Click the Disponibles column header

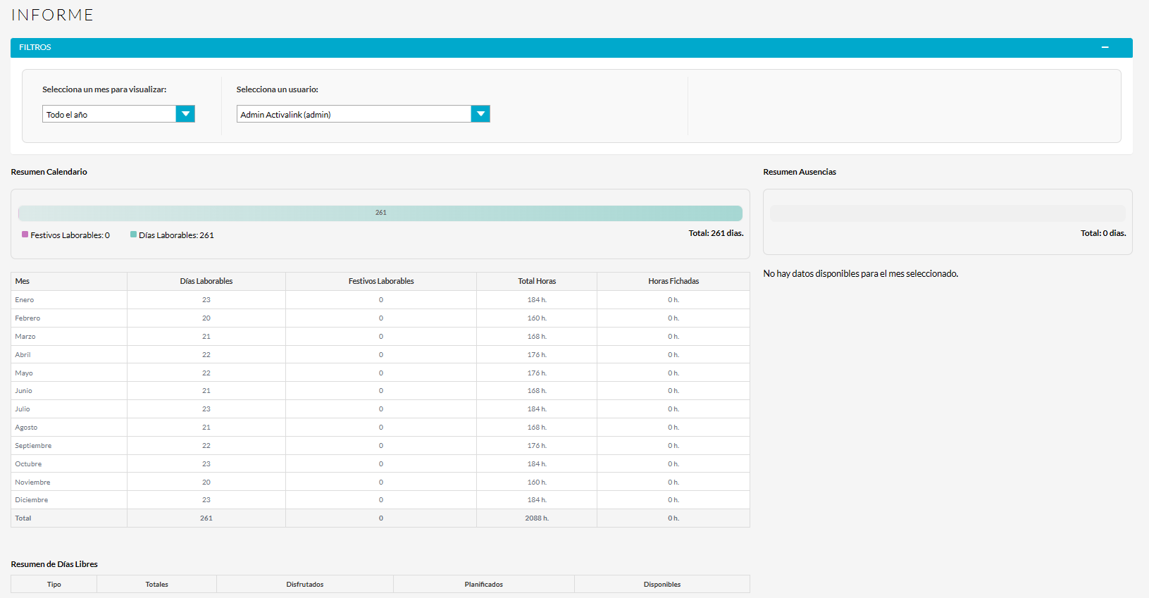click(662, 585)
